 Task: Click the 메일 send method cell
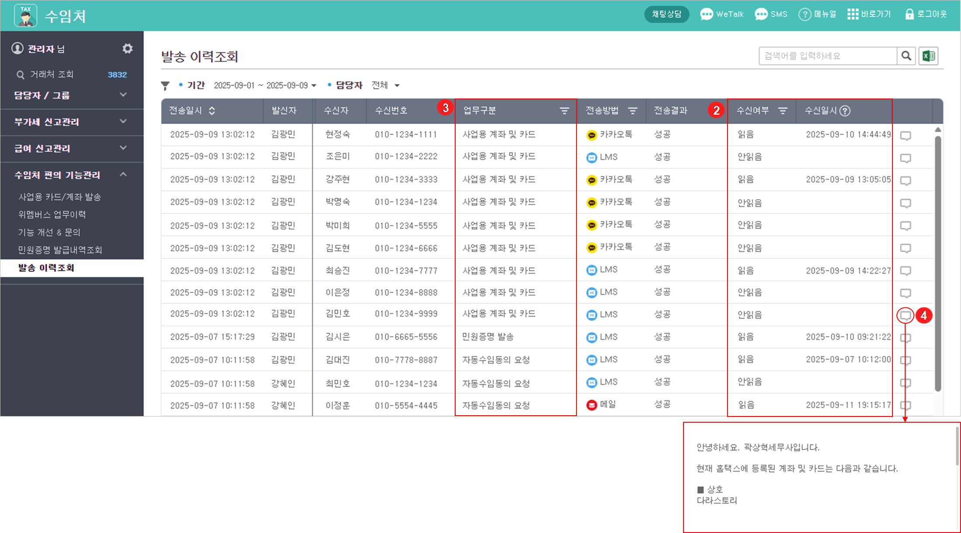pos(601,405)
